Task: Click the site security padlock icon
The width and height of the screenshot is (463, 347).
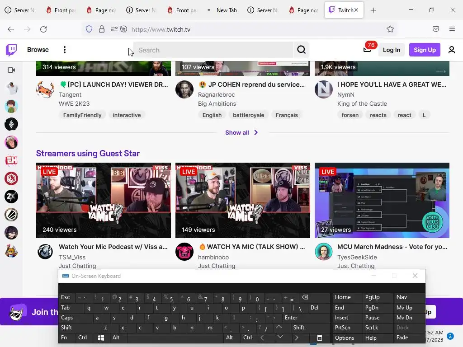Action: click(x=102, y=29)
